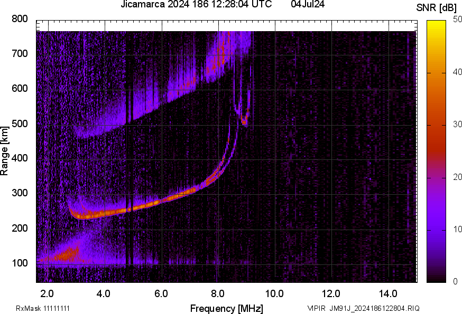Click the 'VIPIR' footer label

pos(317,308)
